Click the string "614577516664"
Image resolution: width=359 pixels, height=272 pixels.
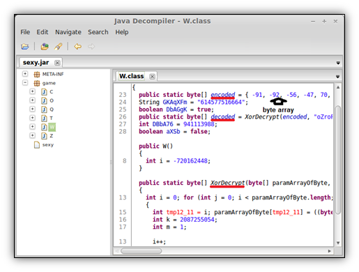[221, 103]
